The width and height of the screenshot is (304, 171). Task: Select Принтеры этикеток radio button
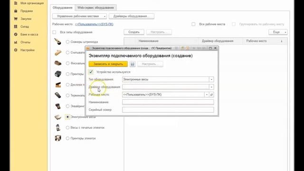tap(67, 138)
